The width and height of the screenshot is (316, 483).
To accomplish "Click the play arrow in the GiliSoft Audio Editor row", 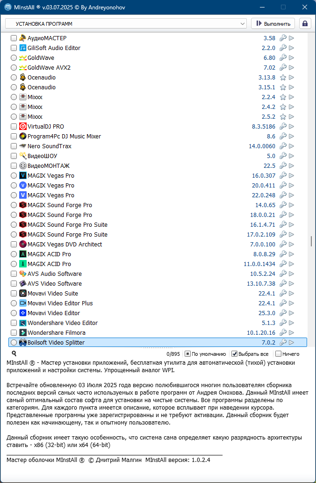I will point(291,48).
